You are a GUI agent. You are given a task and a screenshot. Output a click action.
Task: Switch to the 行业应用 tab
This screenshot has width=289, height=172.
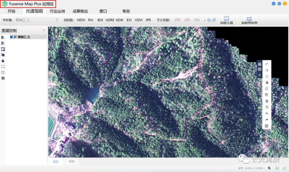(x=57, y=11)
